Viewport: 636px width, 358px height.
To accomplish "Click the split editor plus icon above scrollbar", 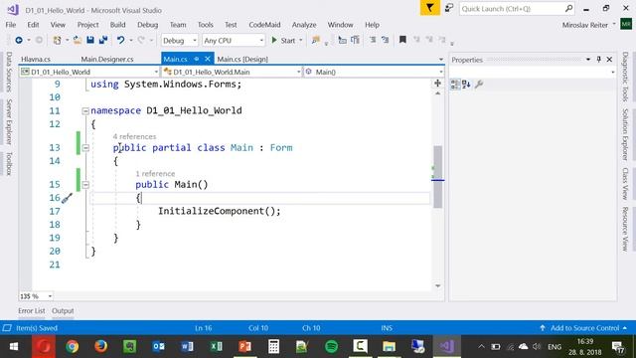I will tap(437, 84).
